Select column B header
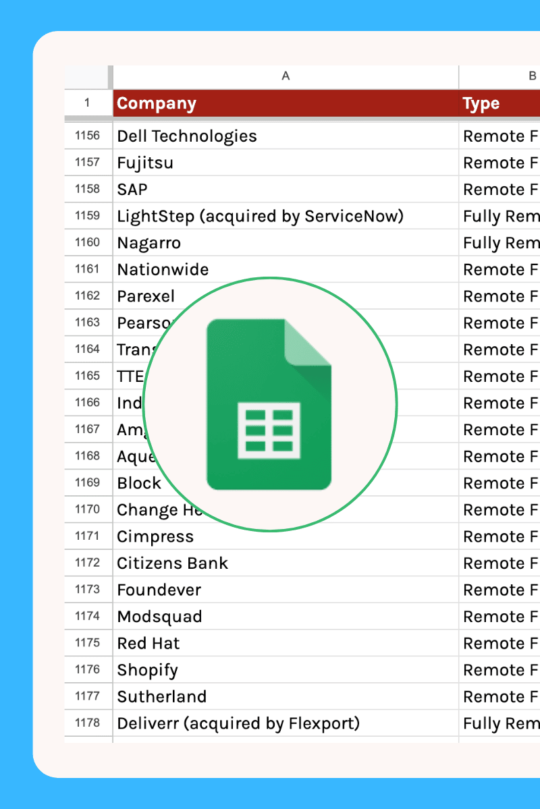The image size is (540, 809). pyautogui.click(x=500, y=76)
